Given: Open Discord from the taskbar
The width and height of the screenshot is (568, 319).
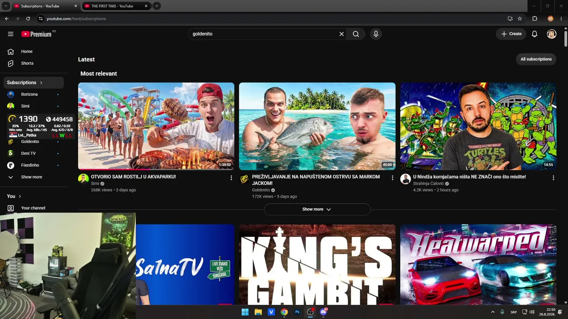Looking at the screenshot, I should (323, 312).
